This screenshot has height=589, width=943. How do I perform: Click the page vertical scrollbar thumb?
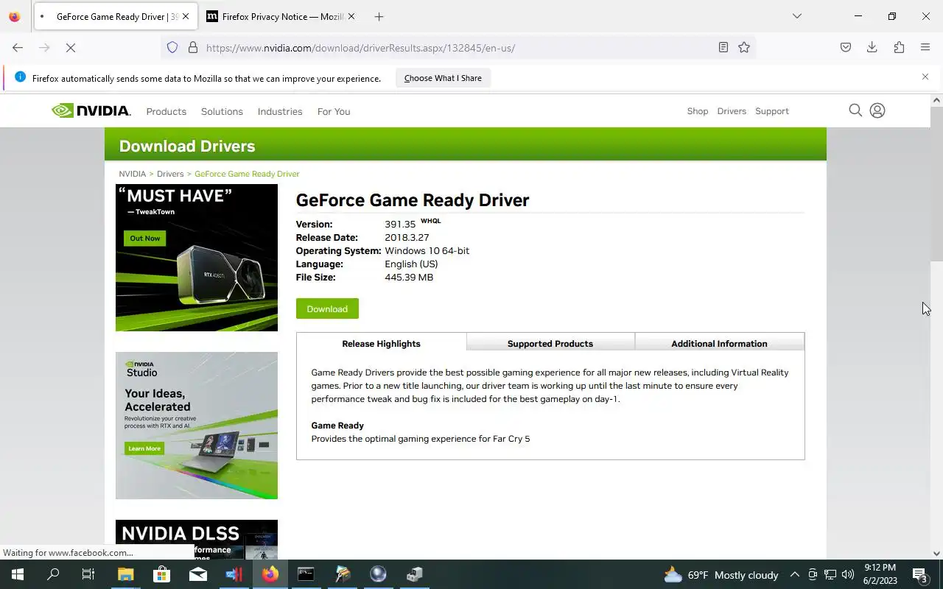pyautogui.click(x=936, y=184)
